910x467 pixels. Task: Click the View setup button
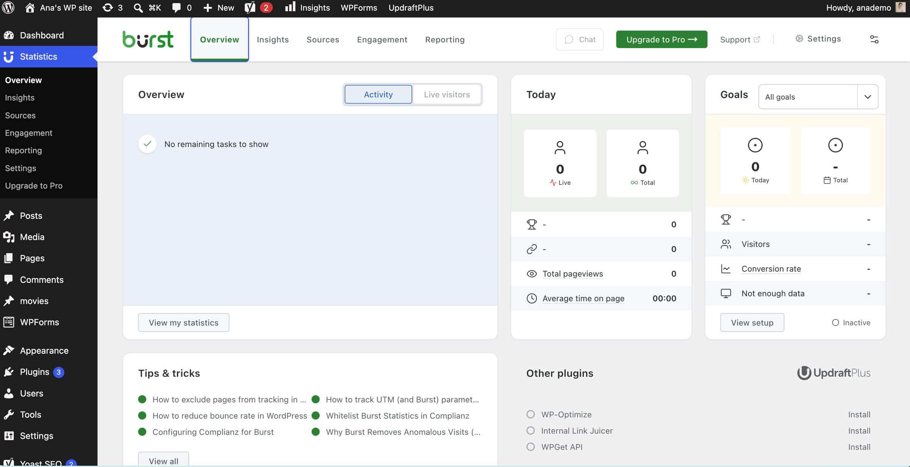pos(752,323)
